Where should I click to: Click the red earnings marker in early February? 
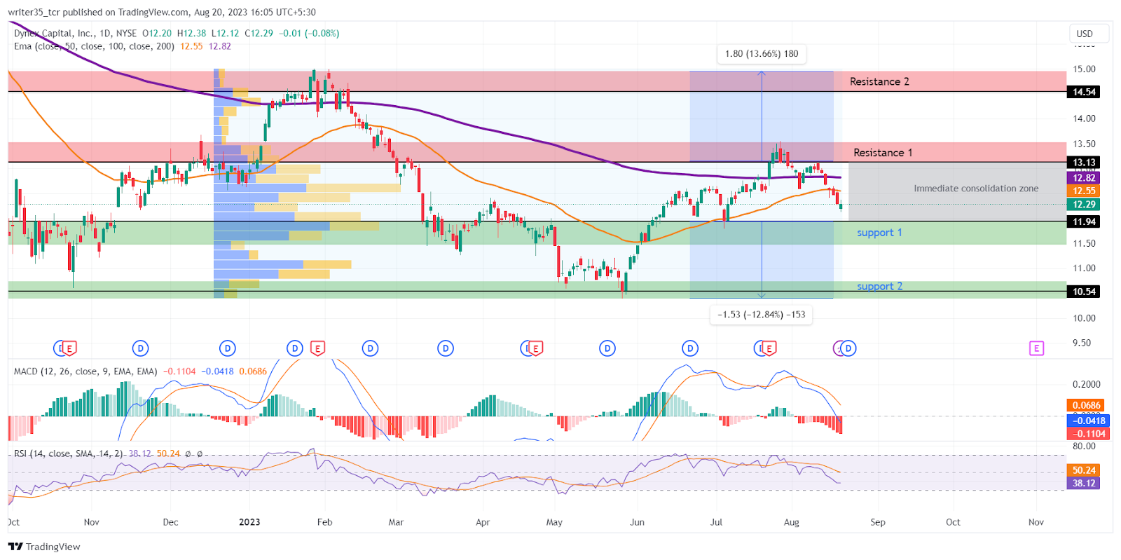[x=317, y=348]
